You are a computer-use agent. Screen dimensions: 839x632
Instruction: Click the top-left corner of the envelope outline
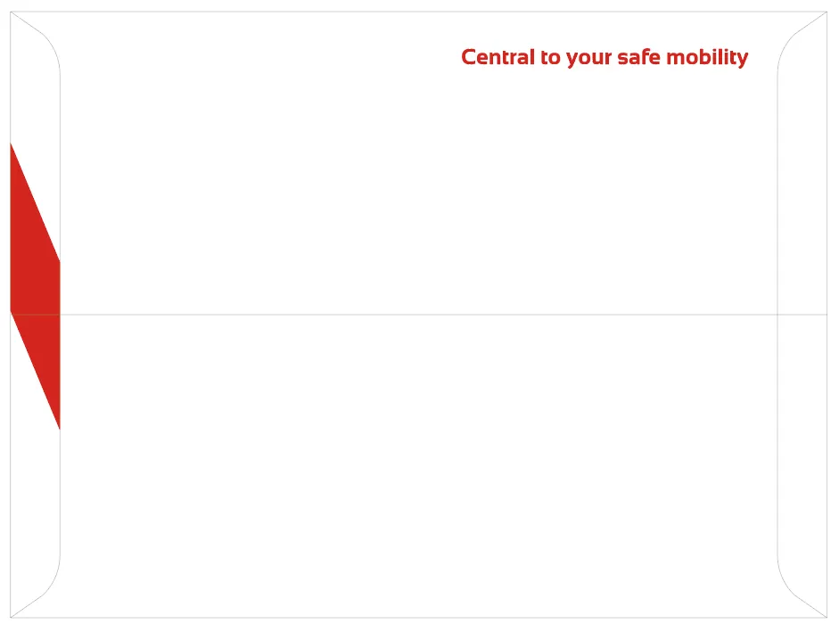pos(11,12)
